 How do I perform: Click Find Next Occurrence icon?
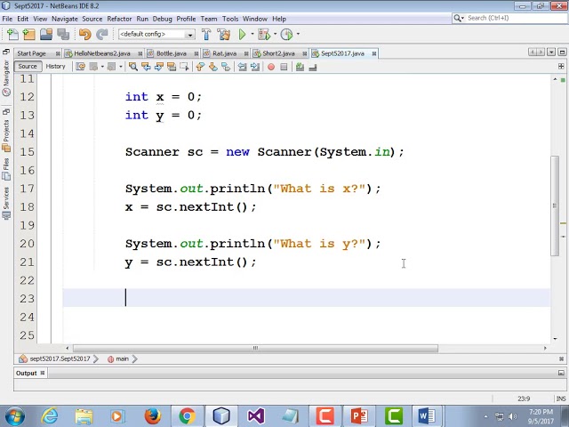point(158,67)
